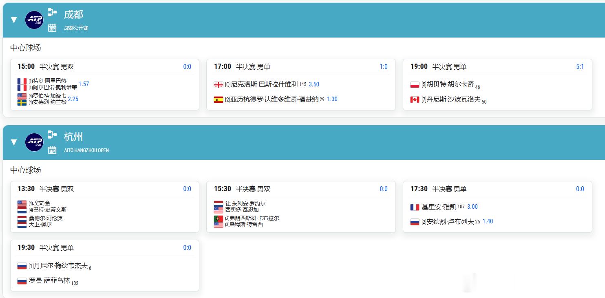Click the Canadian flag next to 丹尼斯·沙波瓦洛夫

coord(415,99)
